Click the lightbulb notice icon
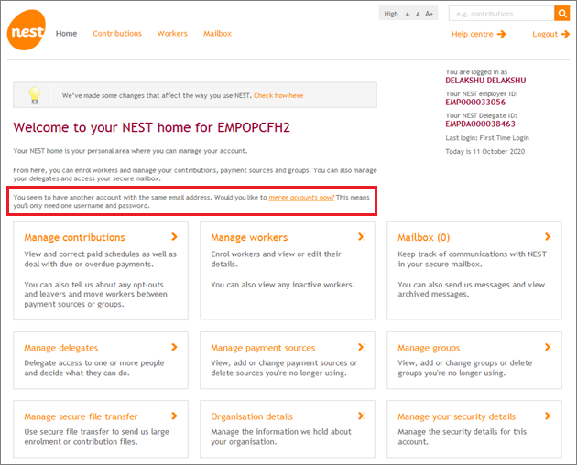 pos(34,95)
